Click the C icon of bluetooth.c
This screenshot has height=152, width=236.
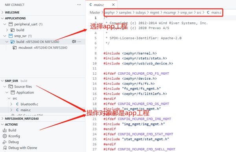[x=17, y=104]
